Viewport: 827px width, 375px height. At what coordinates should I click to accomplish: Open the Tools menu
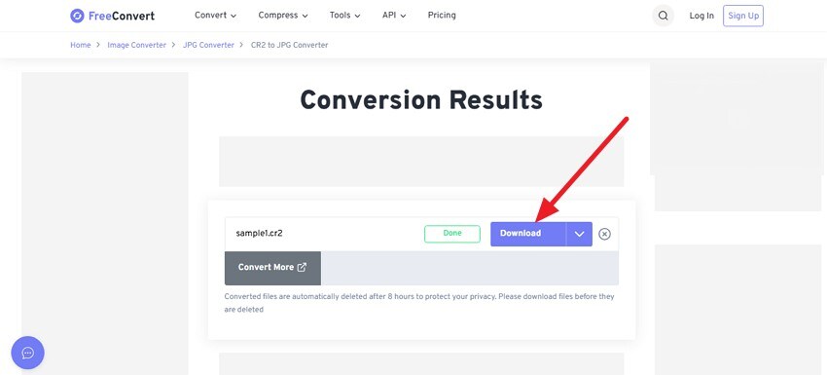click(x=345, y=16)
